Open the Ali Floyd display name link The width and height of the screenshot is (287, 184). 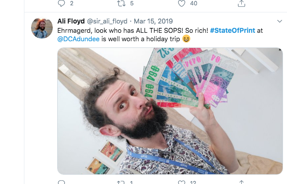click(70, 21)
